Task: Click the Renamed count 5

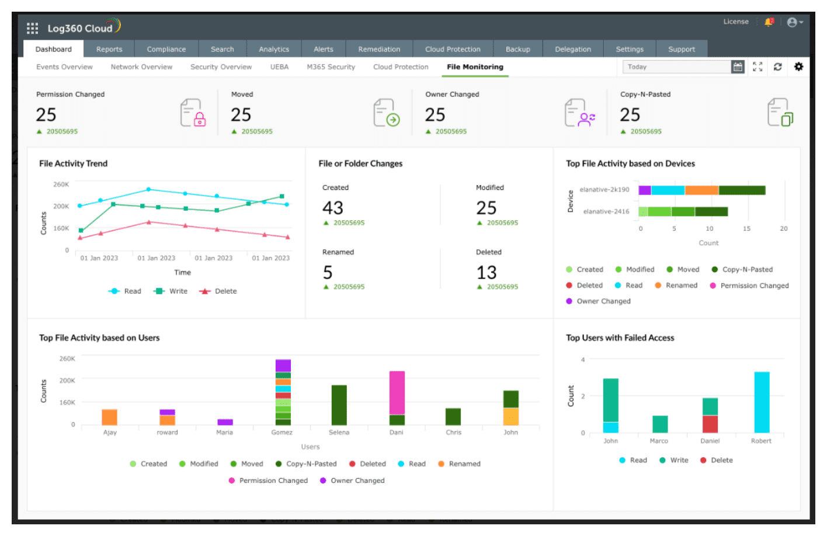Action: pos(328,273)
